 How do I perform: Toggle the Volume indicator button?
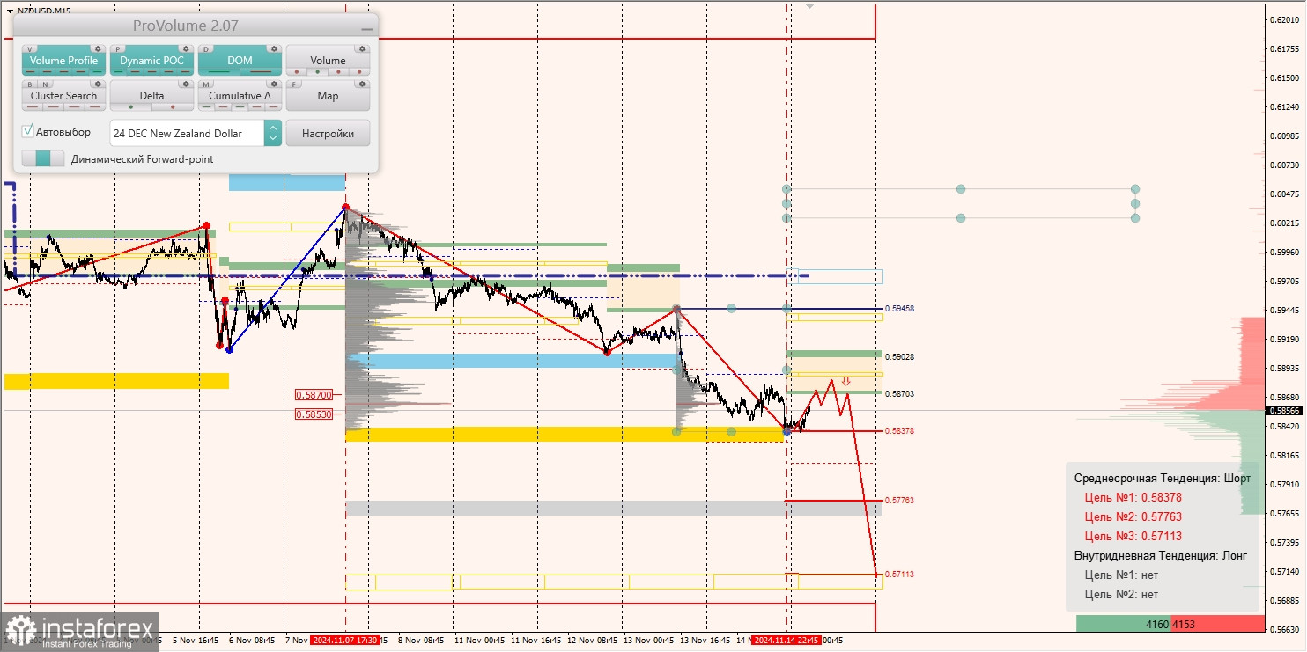(328, 60)
